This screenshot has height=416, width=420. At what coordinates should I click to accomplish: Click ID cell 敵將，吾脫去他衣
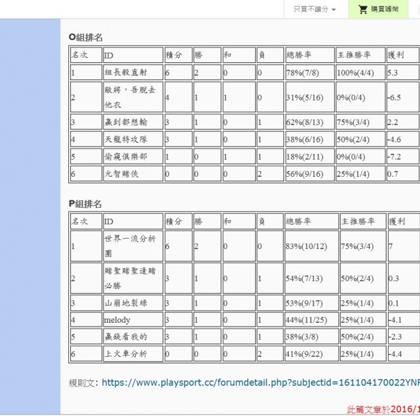click(133, 97)
